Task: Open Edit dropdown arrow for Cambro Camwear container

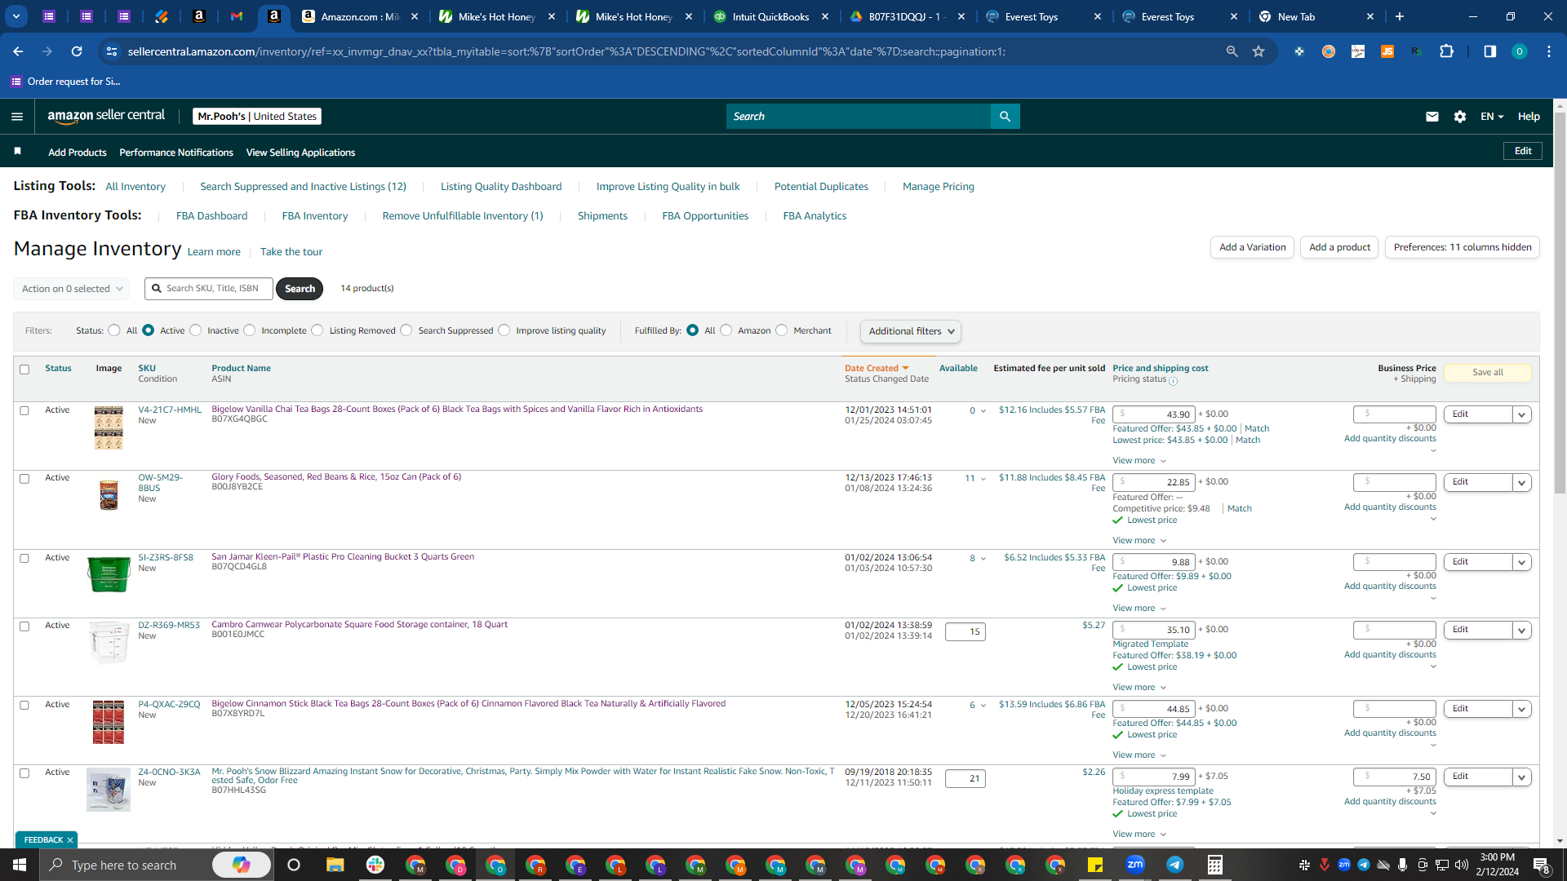Action: (x=1521, y=630)
